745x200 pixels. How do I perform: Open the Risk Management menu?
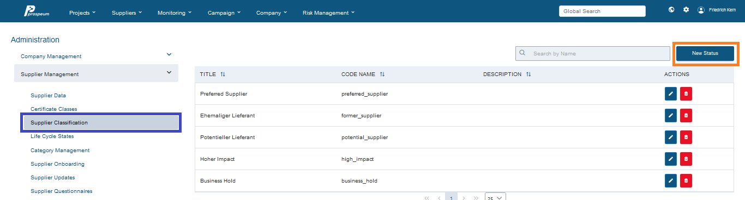tap(328, 12)
